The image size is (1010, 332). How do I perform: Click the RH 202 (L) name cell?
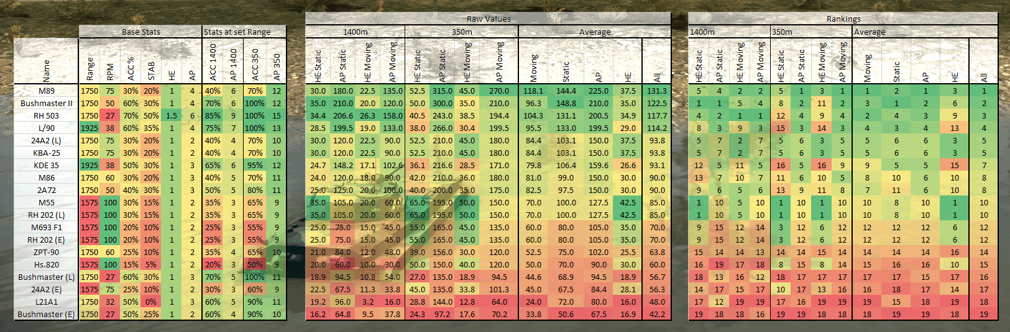coord(47,215)
